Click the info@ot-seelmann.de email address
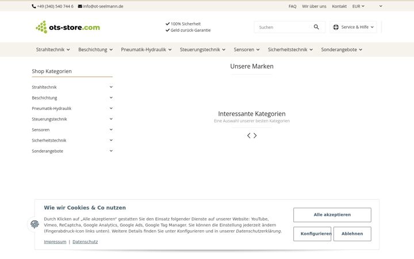 [103, 6]
